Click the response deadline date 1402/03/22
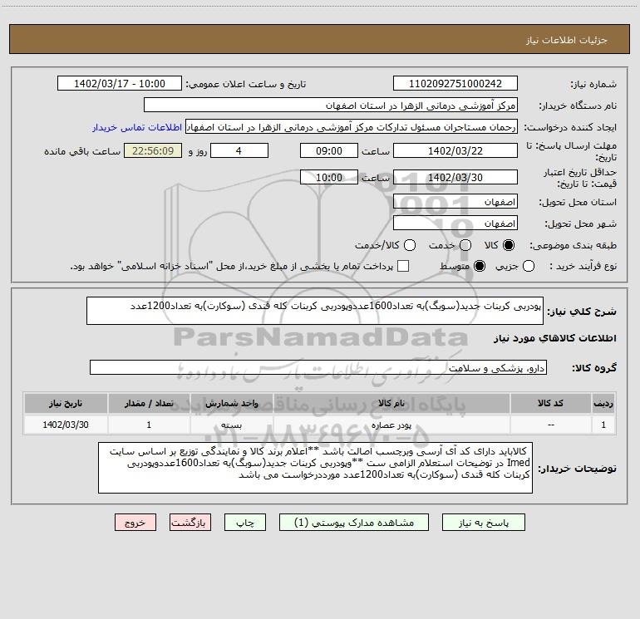This screenshot has width=640, height=619. [x=455, y=150]
